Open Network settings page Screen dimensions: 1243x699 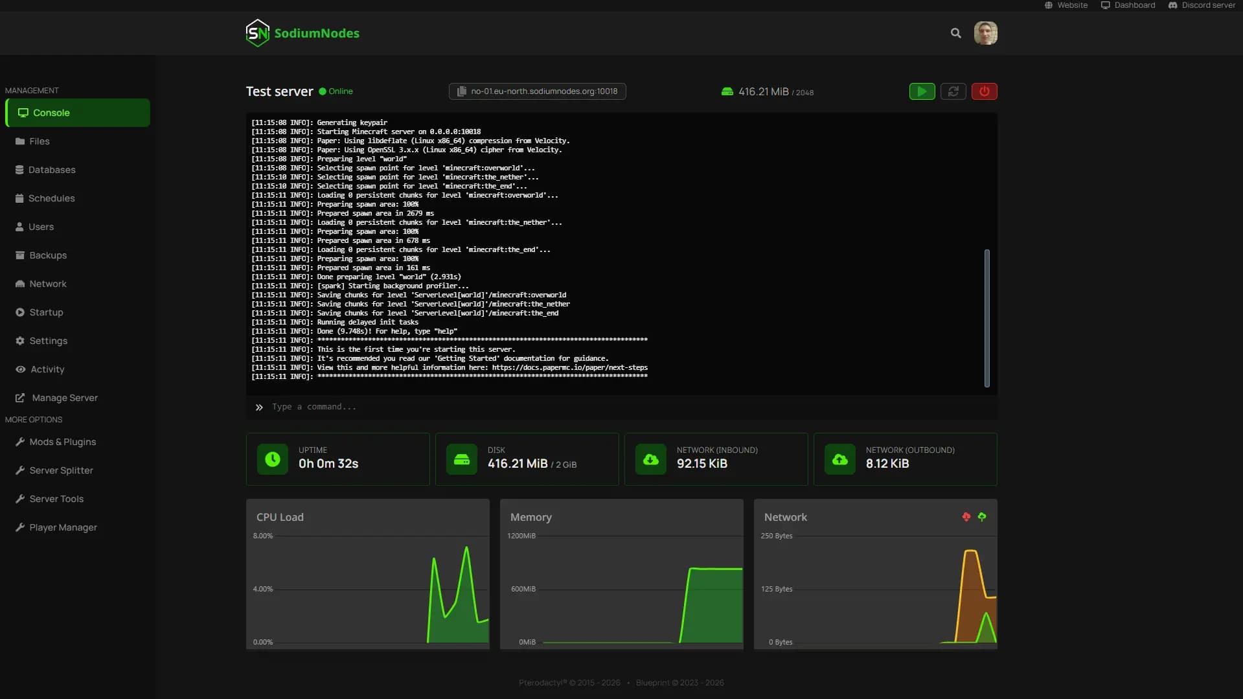[78, 284]
